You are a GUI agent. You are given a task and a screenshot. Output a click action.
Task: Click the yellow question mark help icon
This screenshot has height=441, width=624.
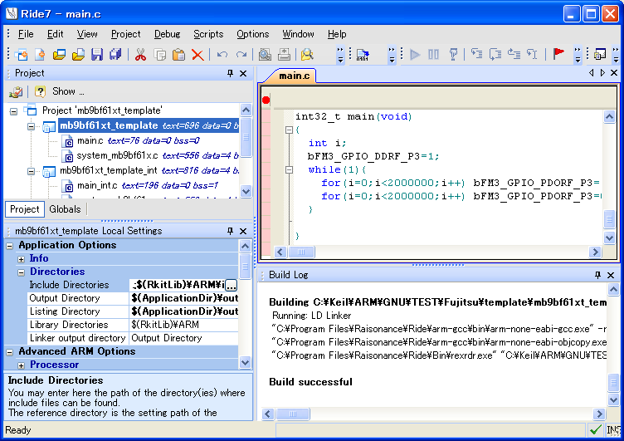point(40,91)
